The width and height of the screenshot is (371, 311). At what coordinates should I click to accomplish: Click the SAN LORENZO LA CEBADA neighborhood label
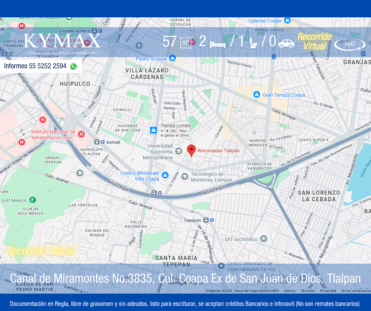[319, 196]
